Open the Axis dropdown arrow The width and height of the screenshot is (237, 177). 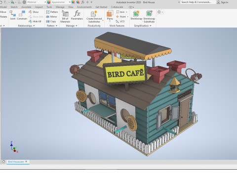(126, 12)
